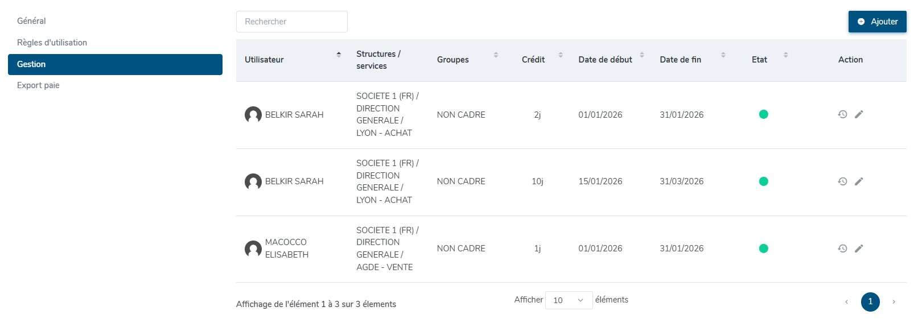Go to Règles d'utilisation section

coord(52,43)
